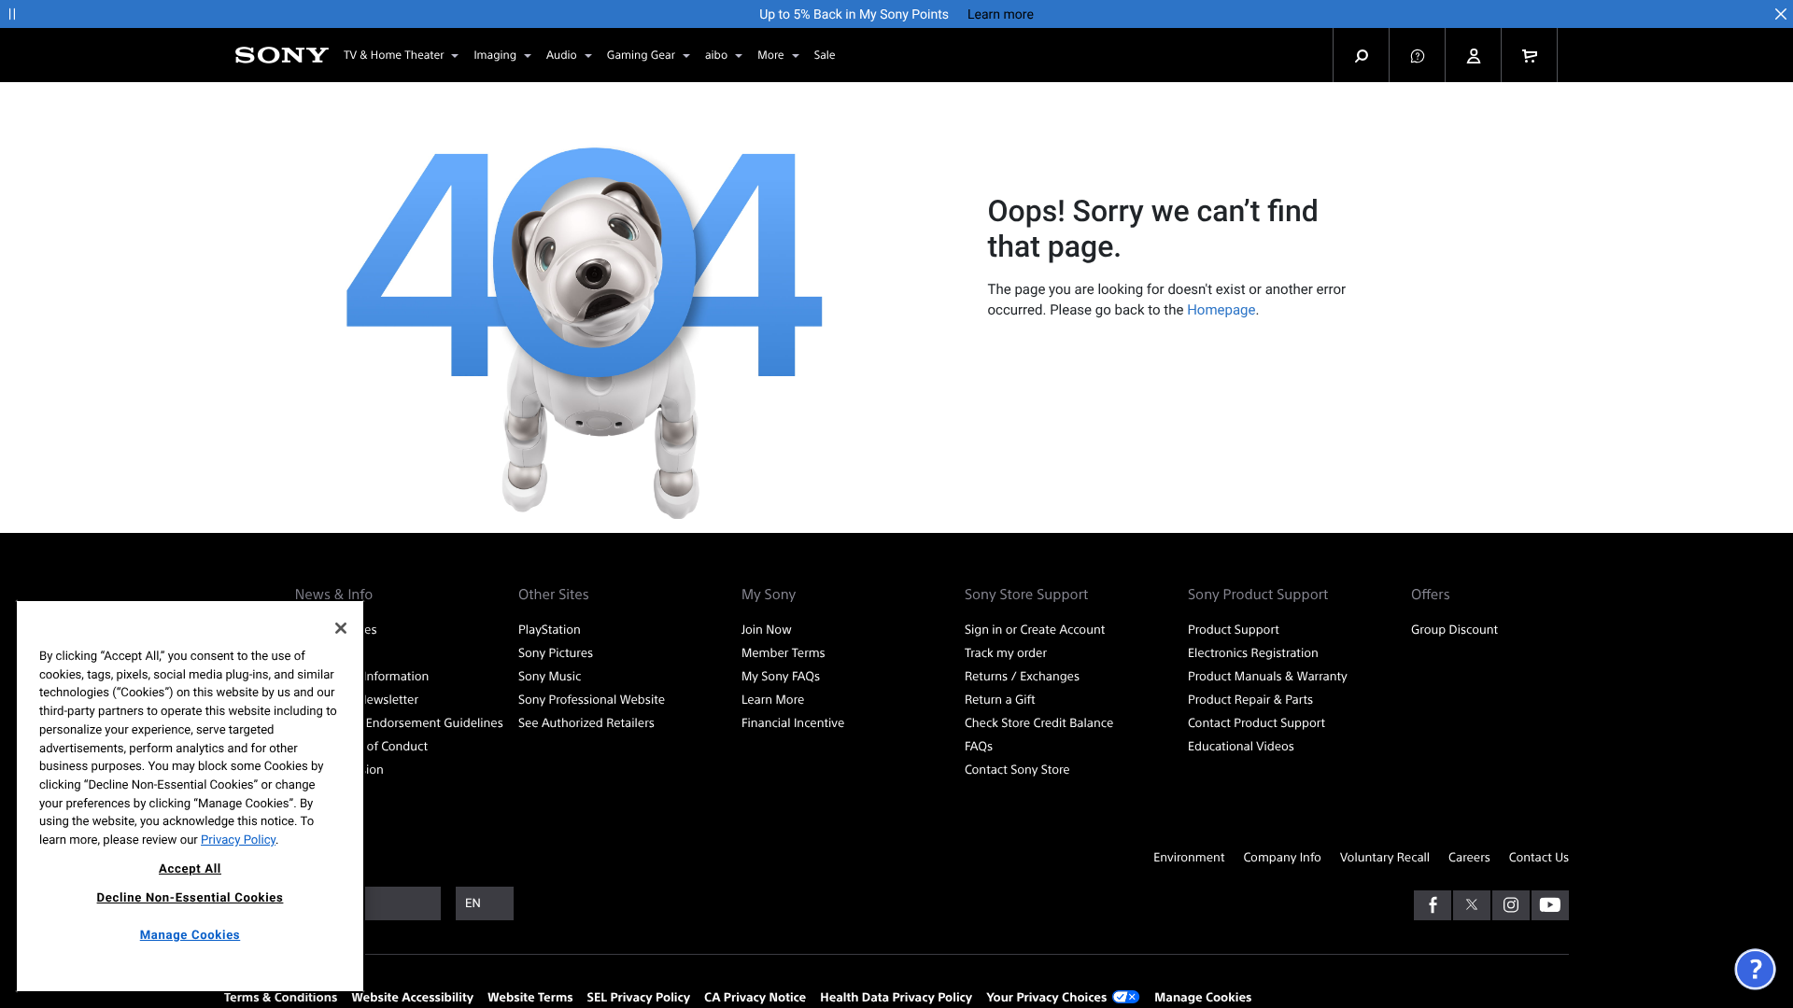Click the X (Twitter) social icon
Screen dimensions: 1793x1008
(1471, 904)
